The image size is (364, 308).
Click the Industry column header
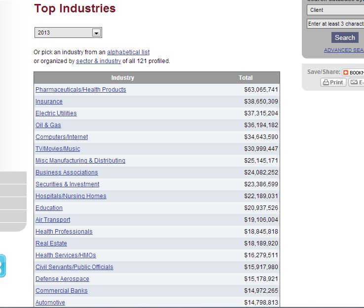[122, 78]
